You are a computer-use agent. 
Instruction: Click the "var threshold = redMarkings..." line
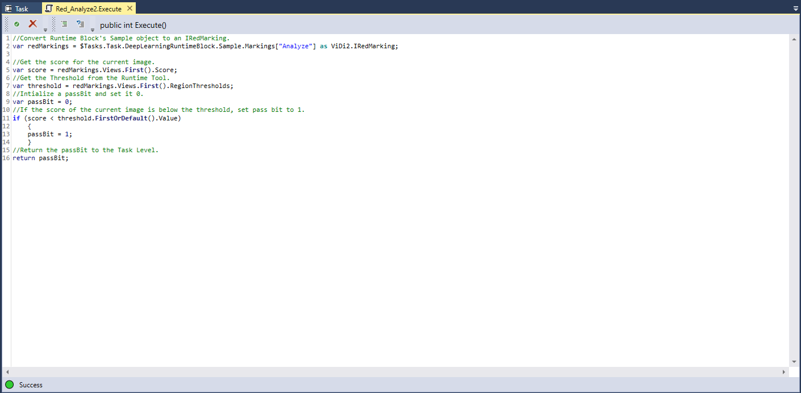[x=123, y=86]
